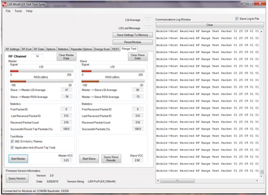Click the LQI Average field at top
This screenshot has height=195, width=268.
pos(148,20)
